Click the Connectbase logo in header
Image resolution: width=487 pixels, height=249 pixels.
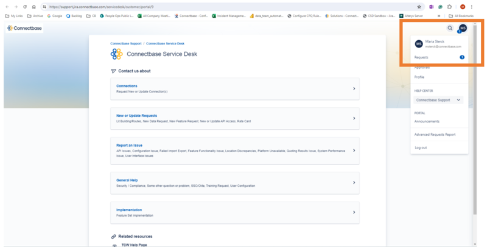pyautogui.click(x=21, y=29)
